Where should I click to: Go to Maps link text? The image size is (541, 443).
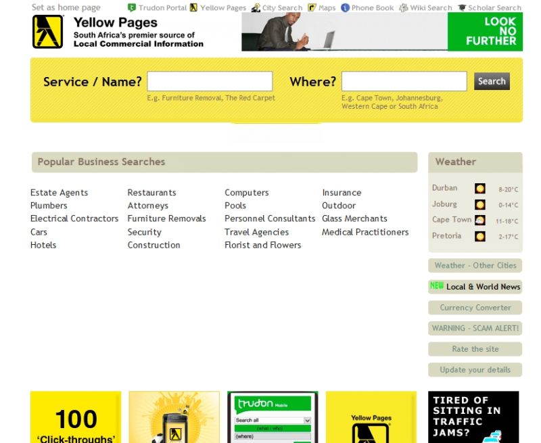327,7
